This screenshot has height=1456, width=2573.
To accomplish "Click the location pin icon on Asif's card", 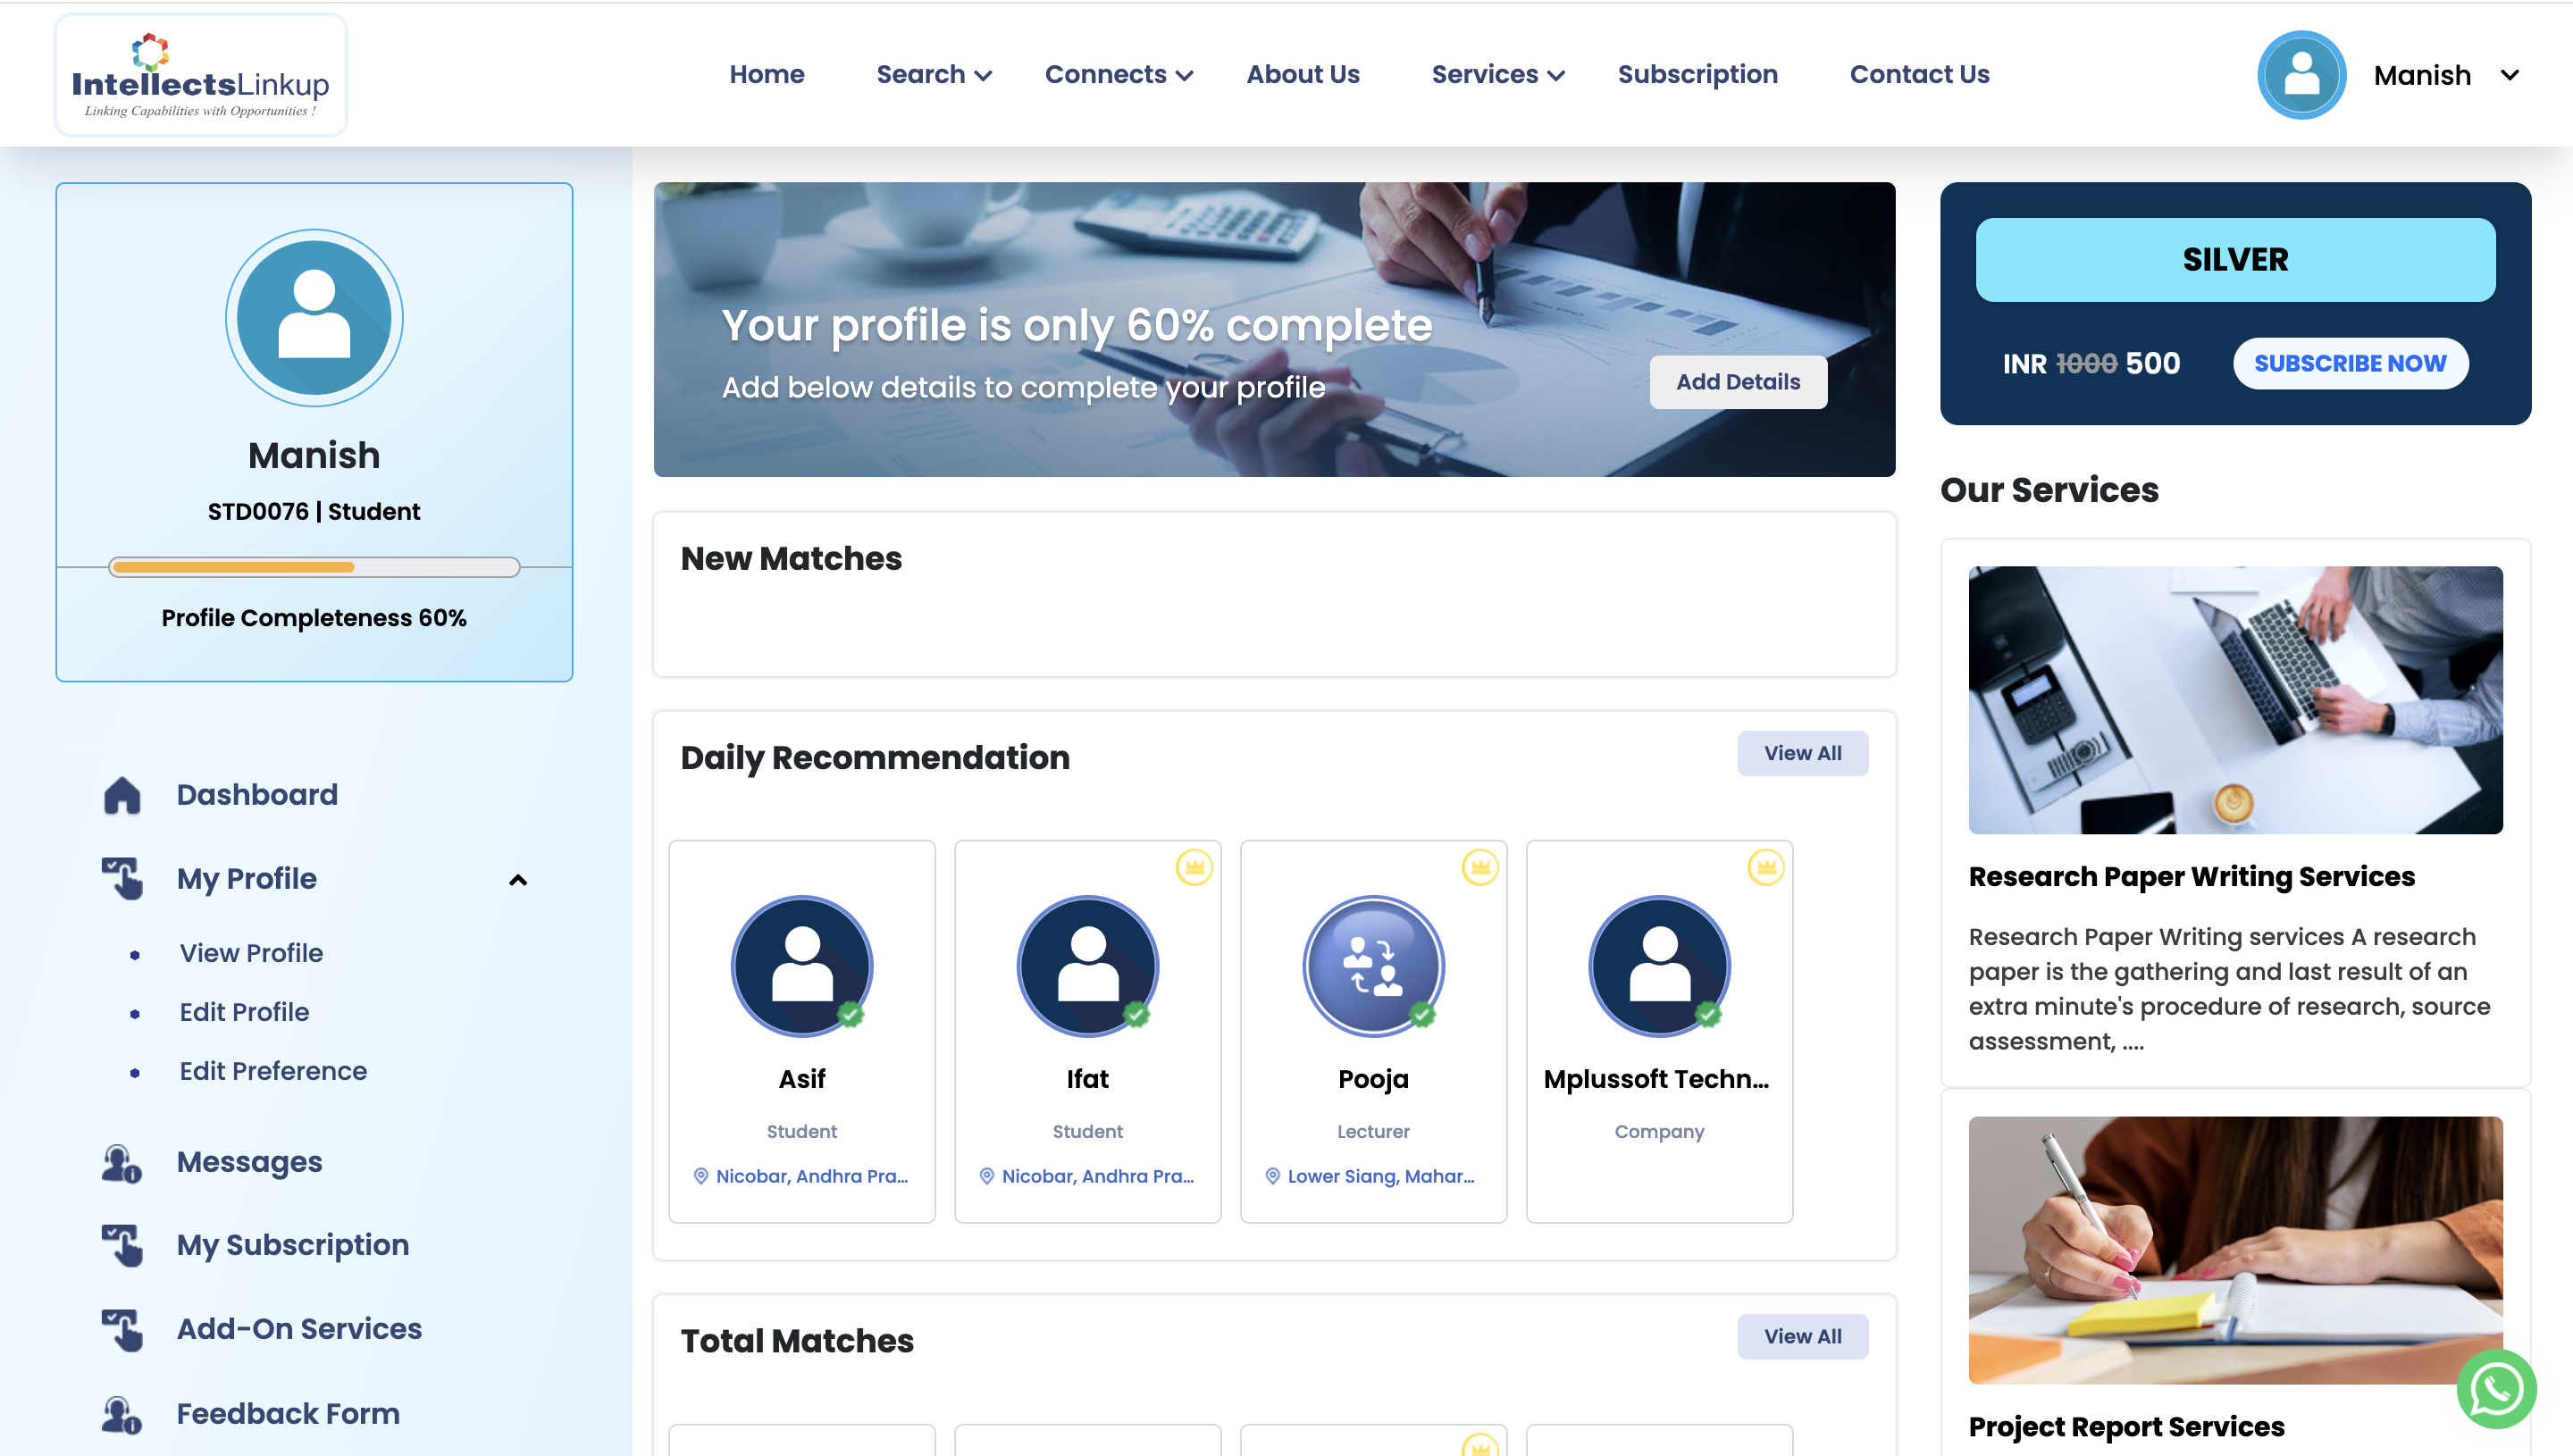I will pos(701,1176).
